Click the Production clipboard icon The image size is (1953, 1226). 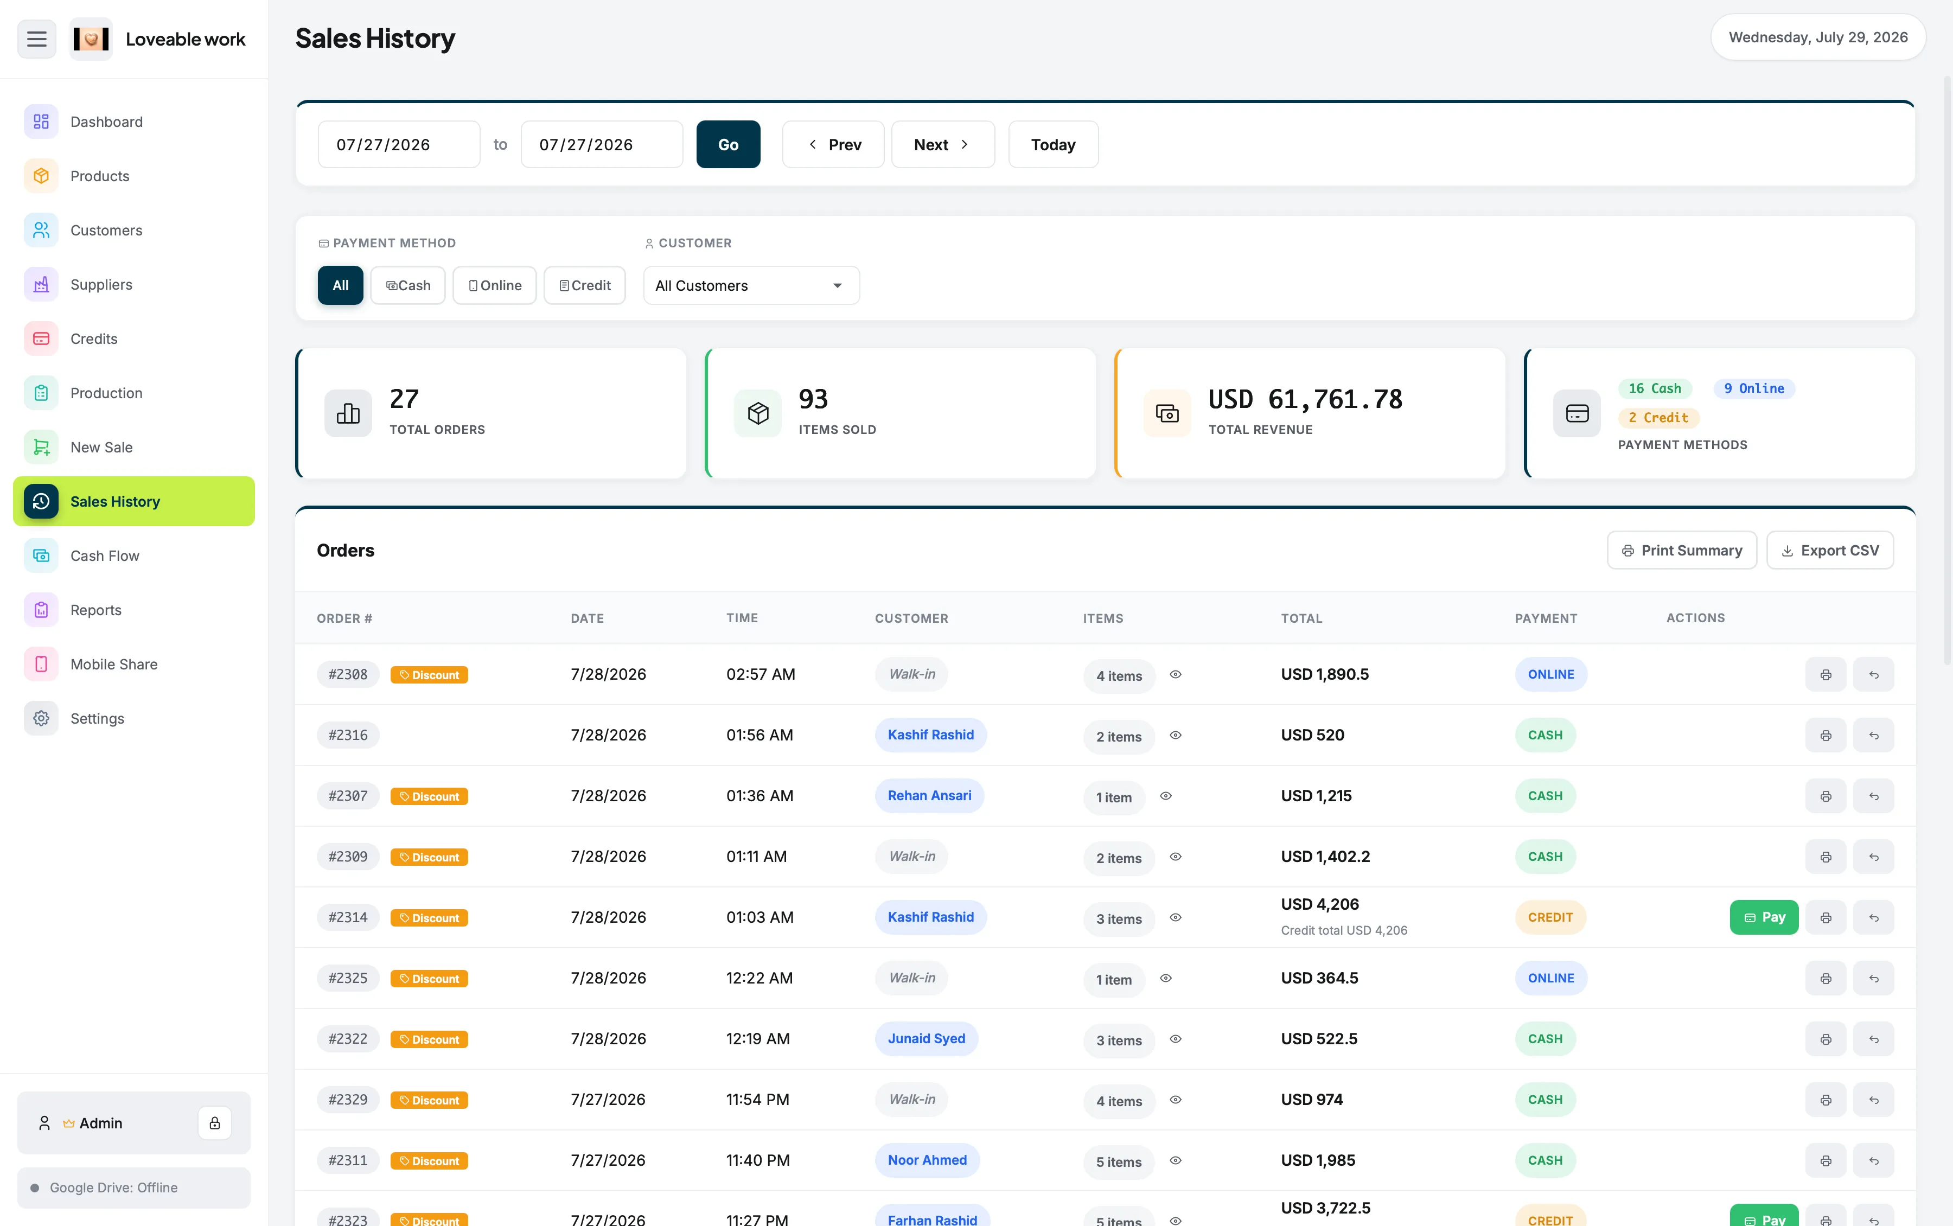tap(41, 393)
